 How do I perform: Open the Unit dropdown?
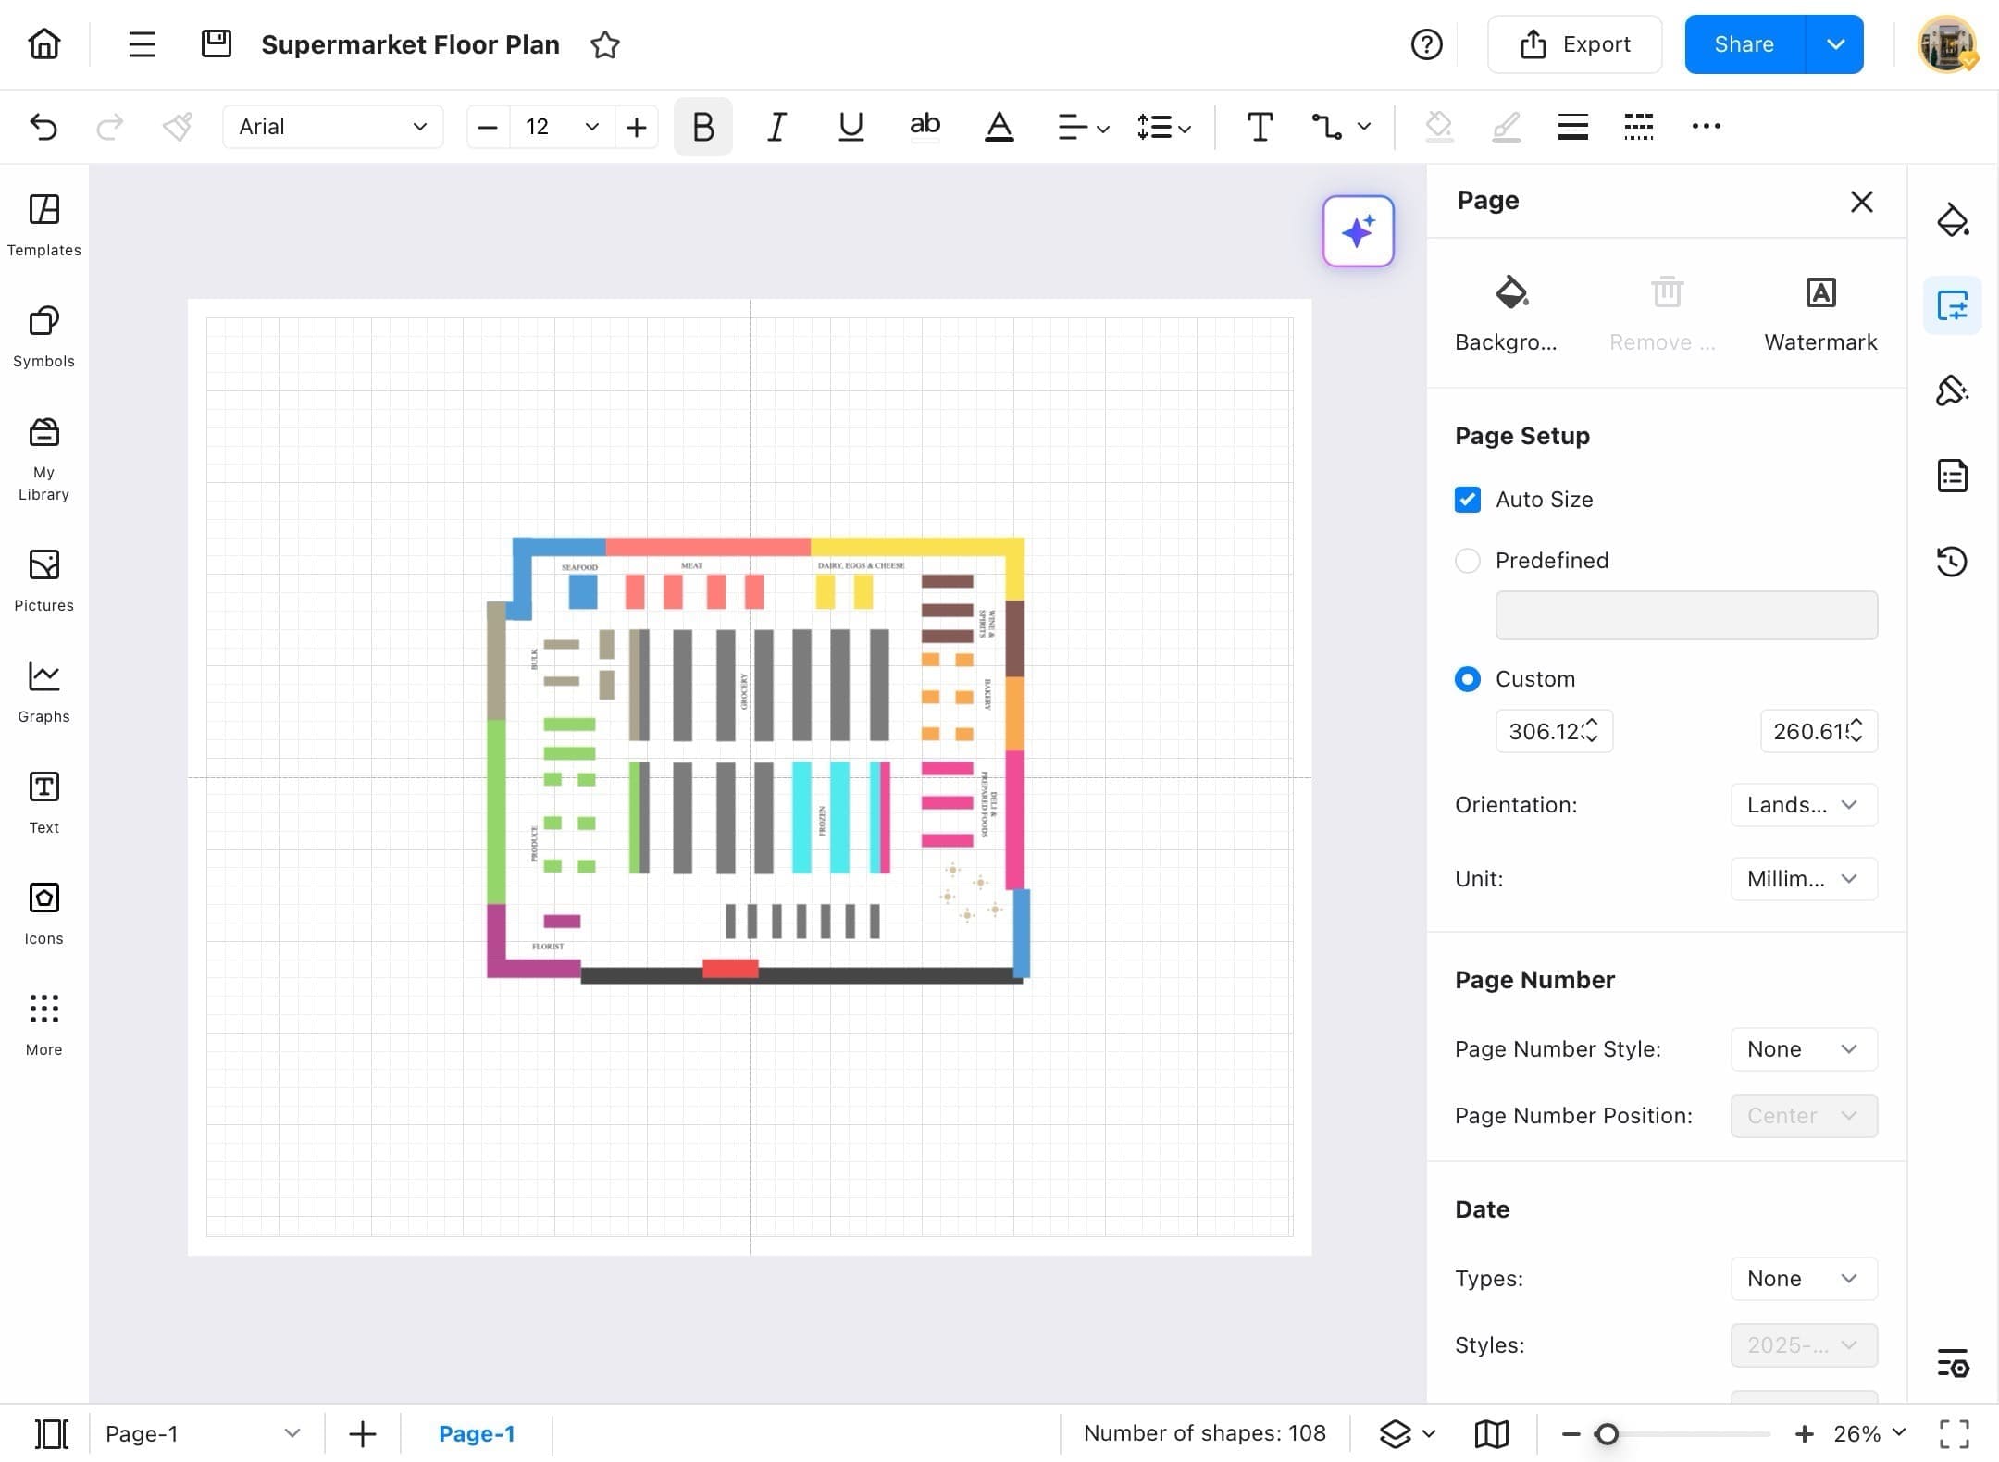[x=1801, y=878]
